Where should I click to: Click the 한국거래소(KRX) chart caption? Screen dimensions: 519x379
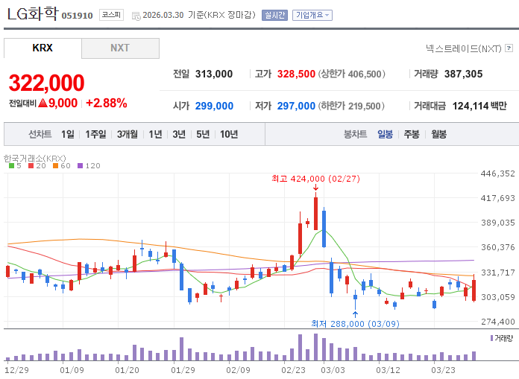tap(35, 159)
